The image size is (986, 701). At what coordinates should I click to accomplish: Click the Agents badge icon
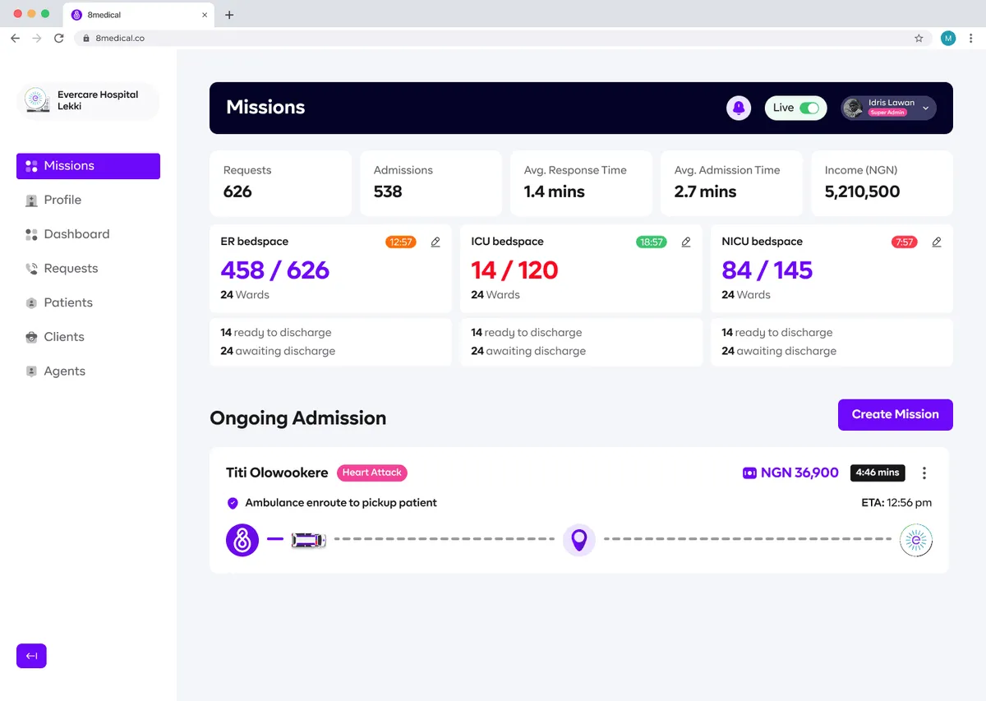point(31,371)
